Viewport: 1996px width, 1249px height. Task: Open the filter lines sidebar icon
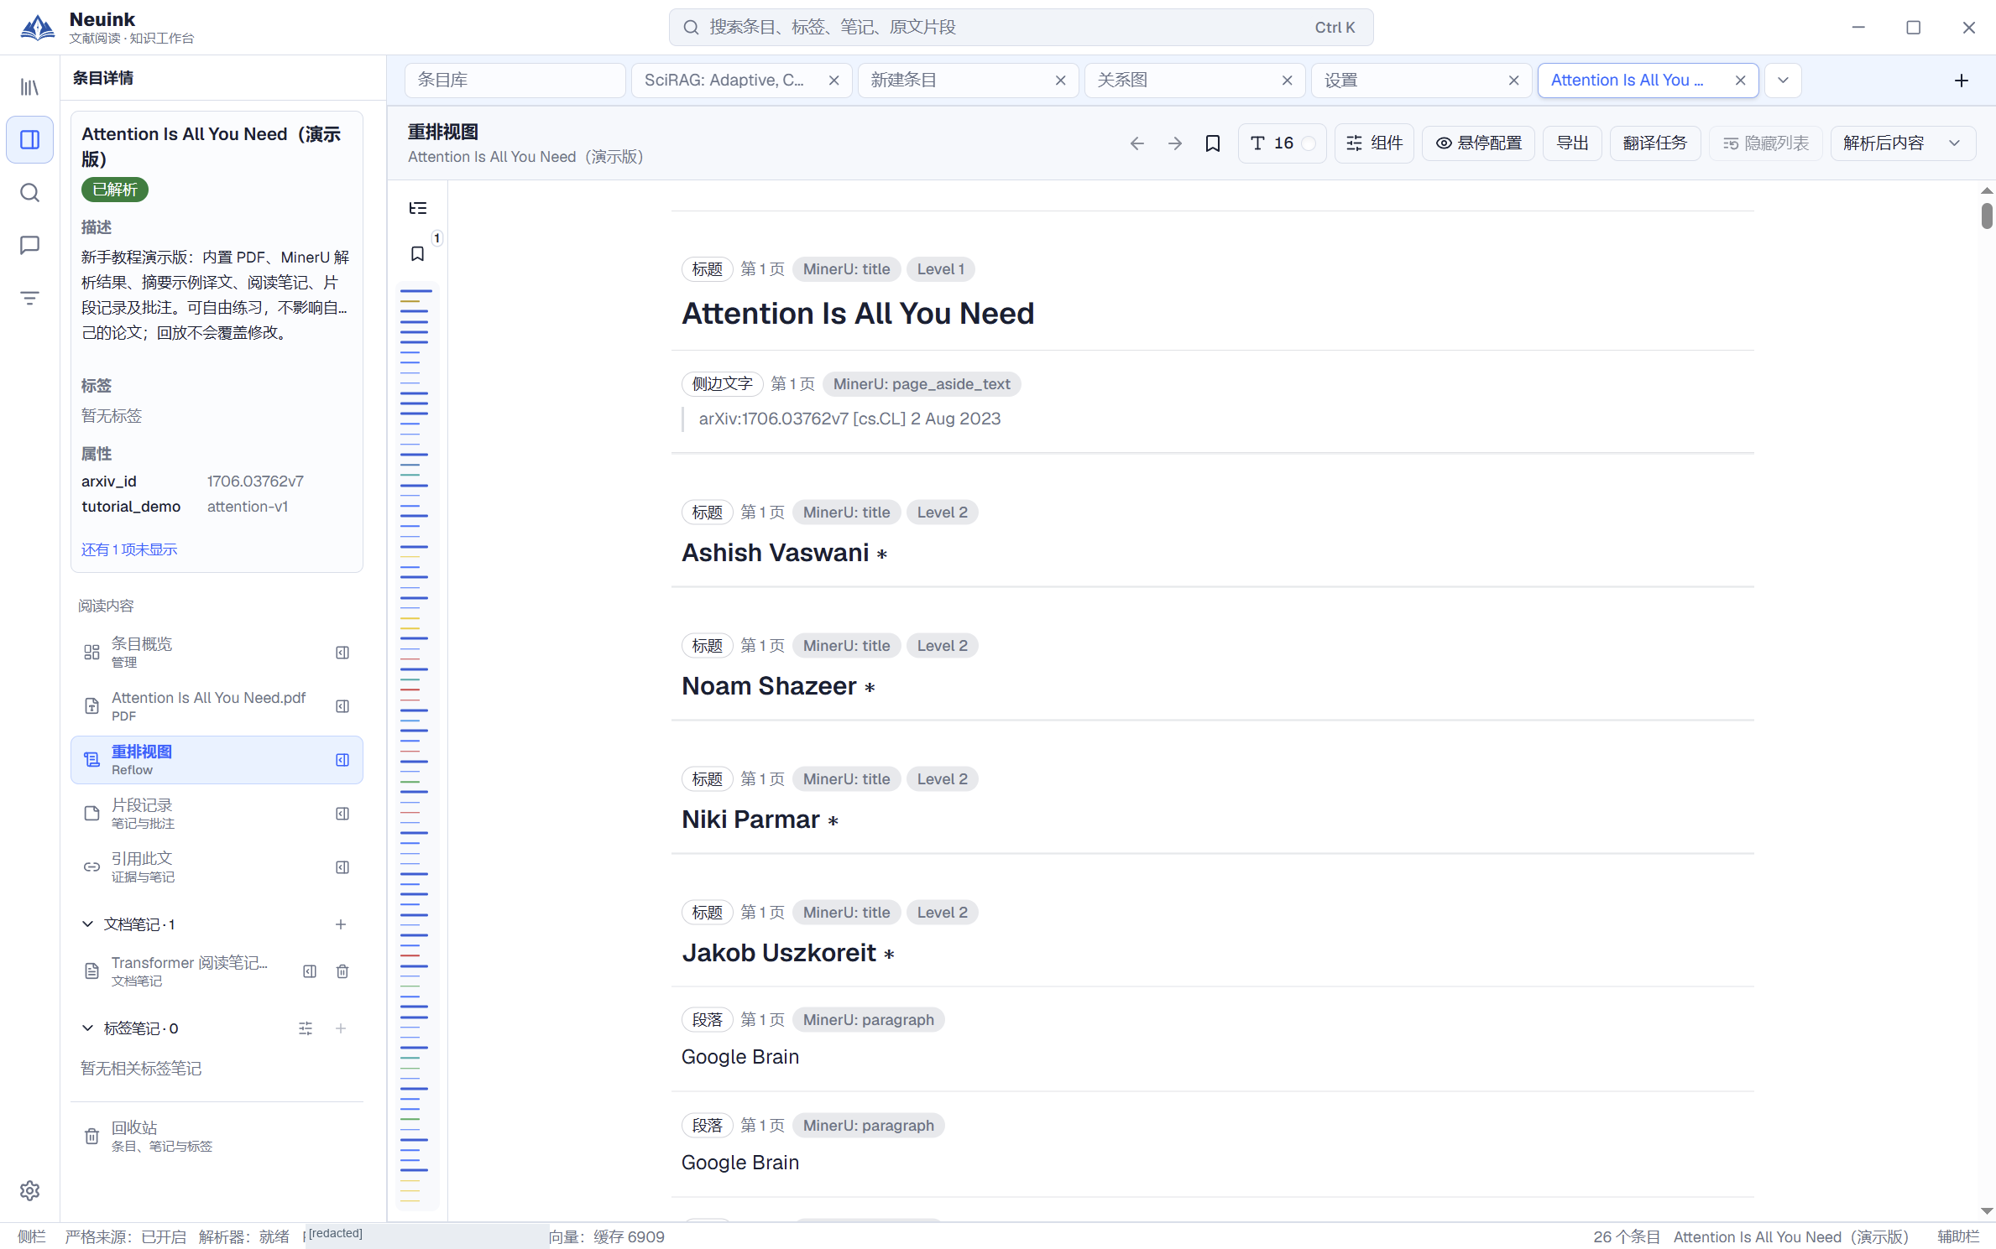coord(29,298)
